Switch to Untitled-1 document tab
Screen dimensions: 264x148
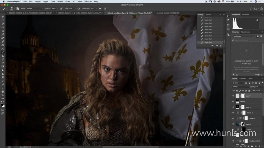(168, 13)
